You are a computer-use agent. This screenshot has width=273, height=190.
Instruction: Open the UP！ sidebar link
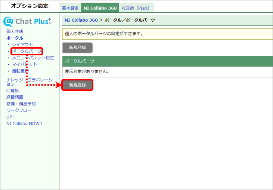coord(10,117)
